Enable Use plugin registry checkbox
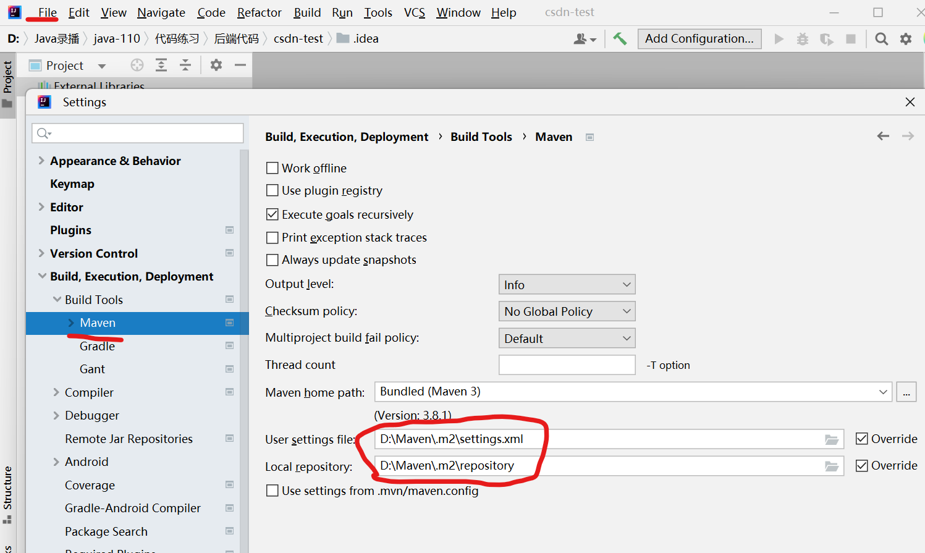This screenshot has height=553, width=925. 272,190
